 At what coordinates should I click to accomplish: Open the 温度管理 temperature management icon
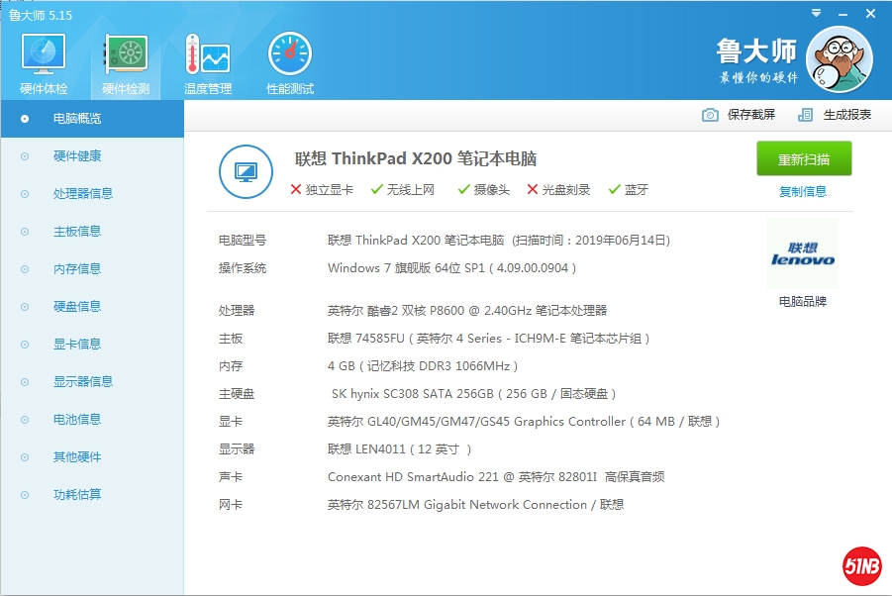[207, 57]
